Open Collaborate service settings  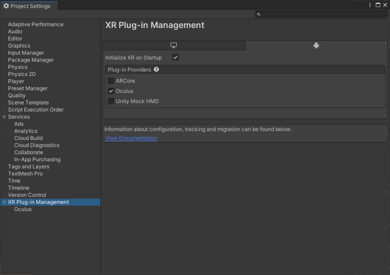pos(28,152)
